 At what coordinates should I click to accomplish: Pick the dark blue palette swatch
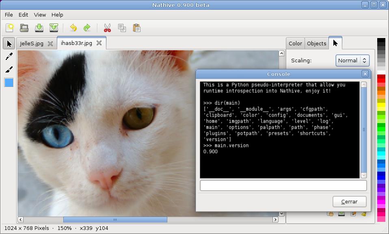[381, 174]
